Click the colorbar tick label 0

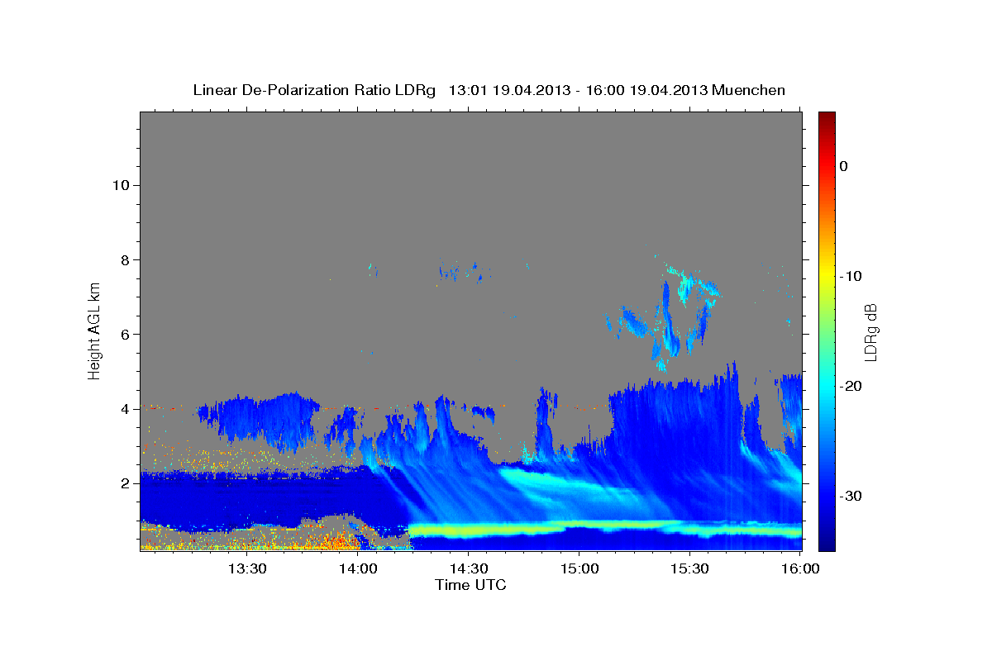(844, 166)
